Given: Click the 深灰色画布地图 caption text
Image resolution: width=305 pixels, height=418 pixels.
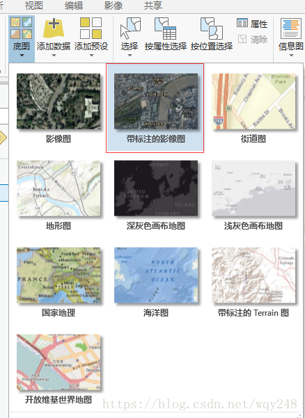Looking at the screenshot, I should point(156,226).
